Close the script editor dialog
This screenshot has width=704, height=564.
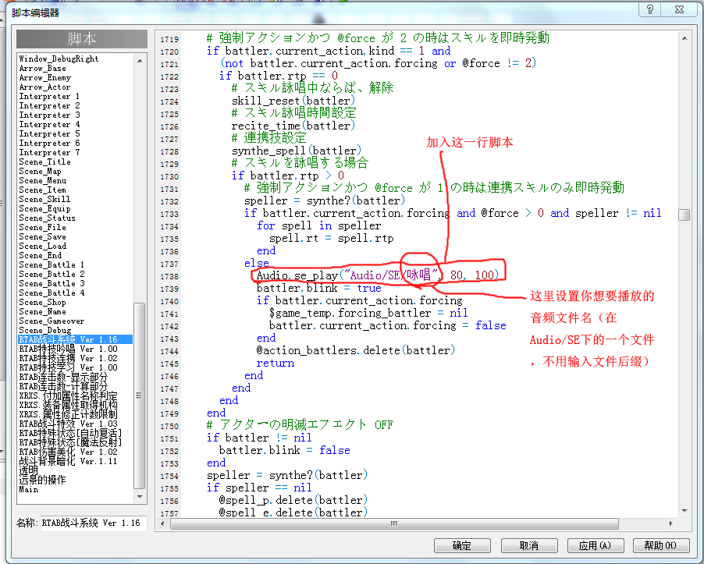680,9
